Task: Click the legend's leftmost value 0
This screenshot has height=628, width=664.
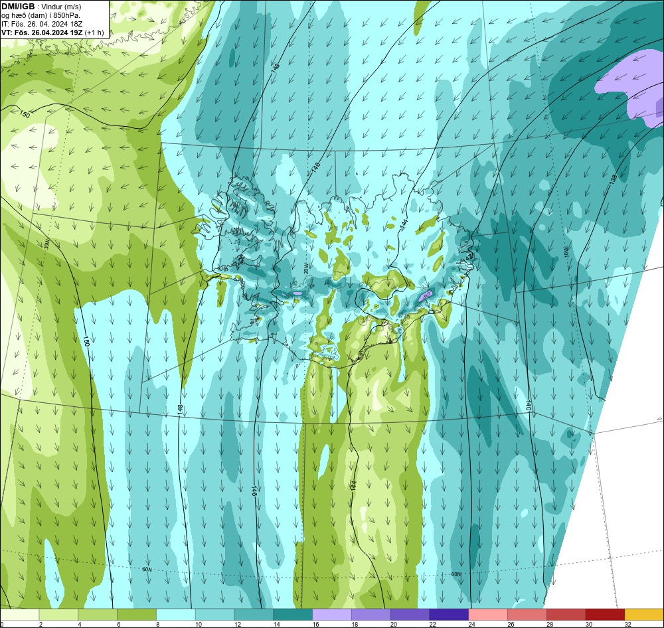Action: point(2,624)
